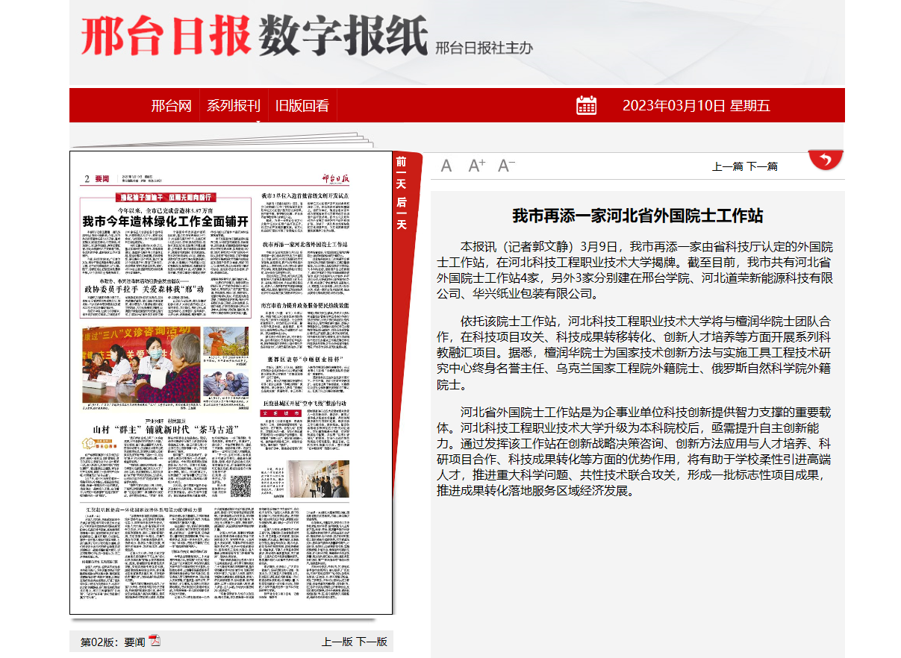Reset font size with plain A icon

coord(446,166)
